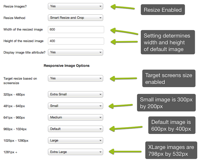The height and width of the screenshot is (163, 201).
Task: Click the resized image height field
Action: 76,41
